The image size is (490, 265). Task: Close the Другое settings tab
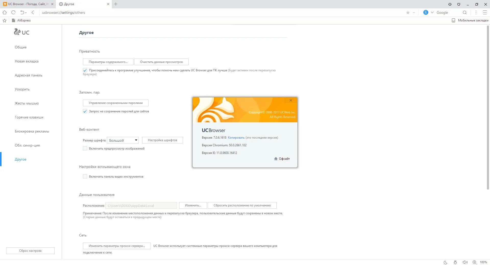(x=108, y=4)
